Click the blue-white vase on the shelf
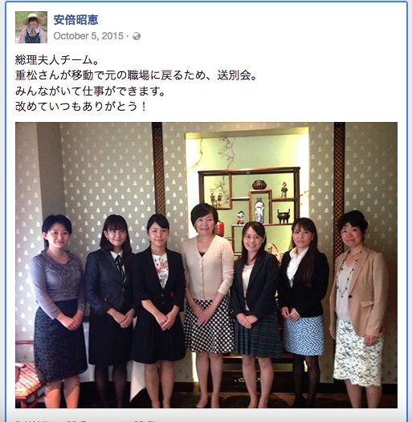 259,210
